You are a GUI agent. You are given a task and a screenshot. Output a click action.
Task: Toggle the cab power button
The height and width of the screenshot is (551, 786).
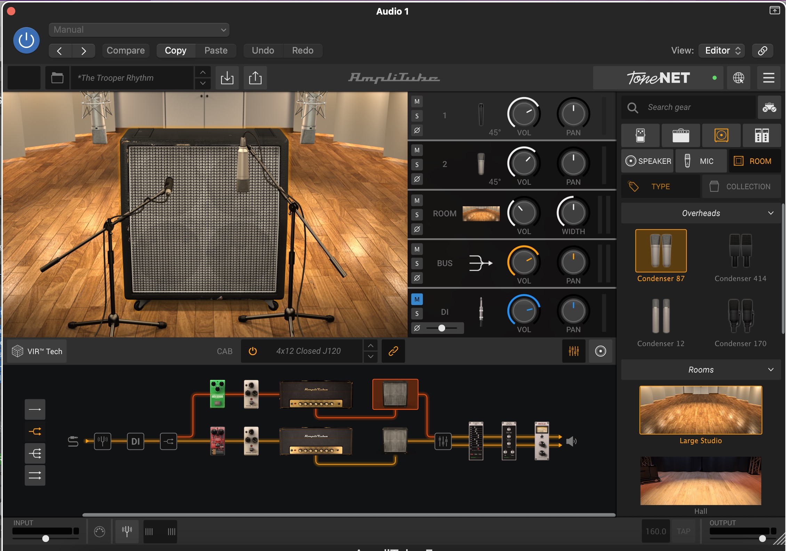[253, 351]
